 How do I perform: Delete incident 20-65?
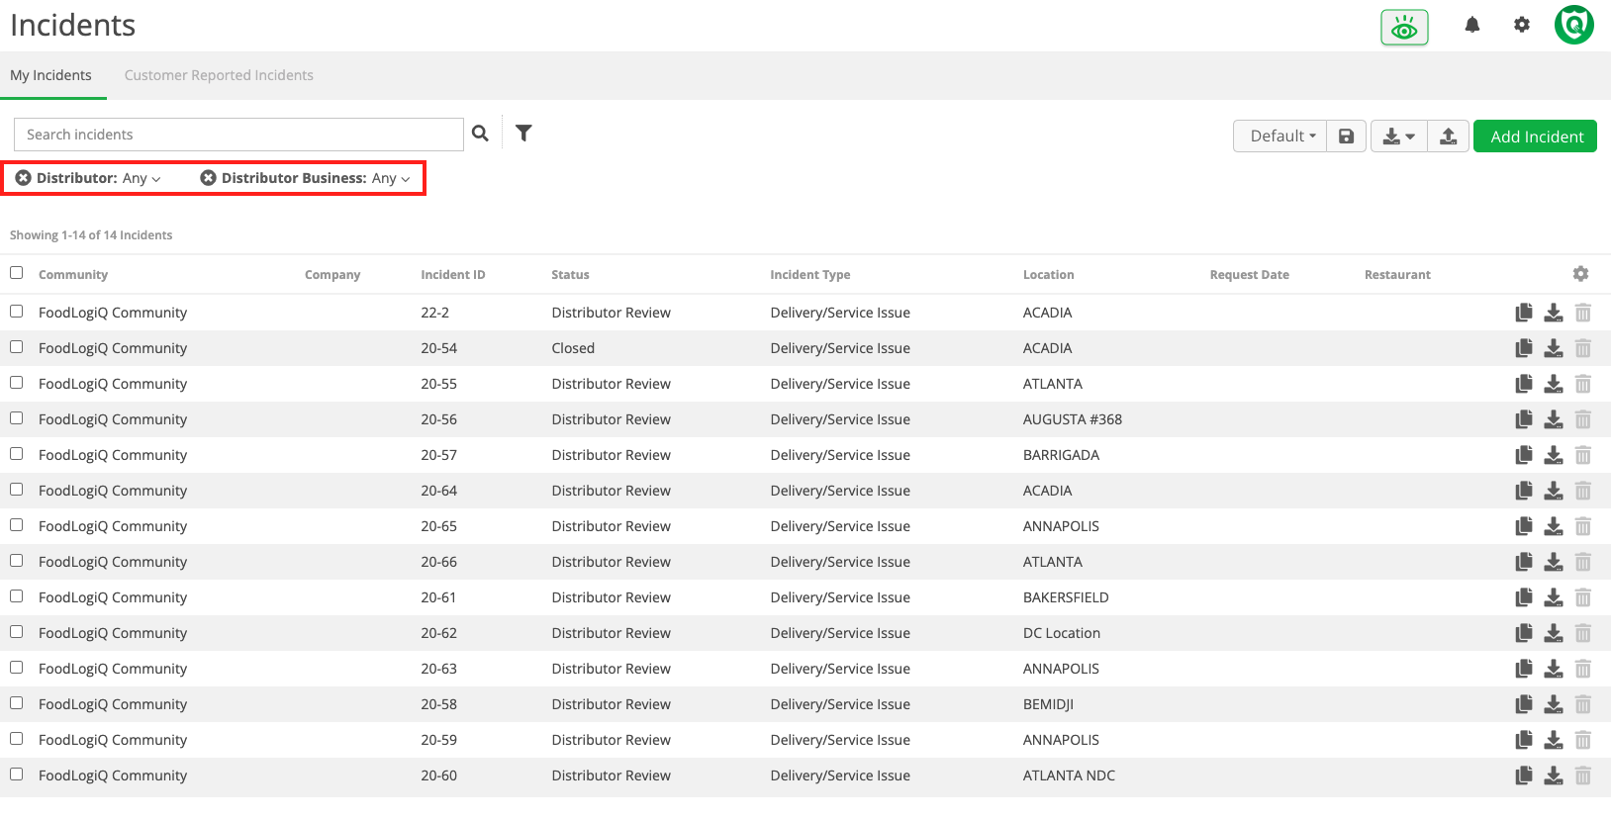(1583, 526)
